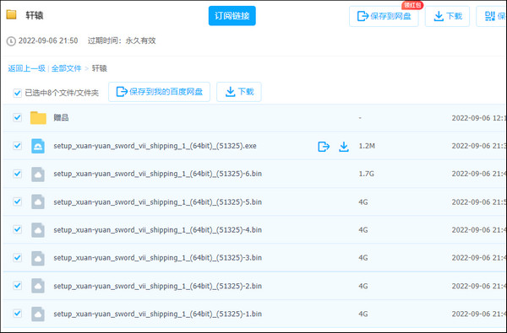Click the 已选中8个文件/文件夹 label
This screenshot has width=507, height=333.
click(x=62, y=93)
